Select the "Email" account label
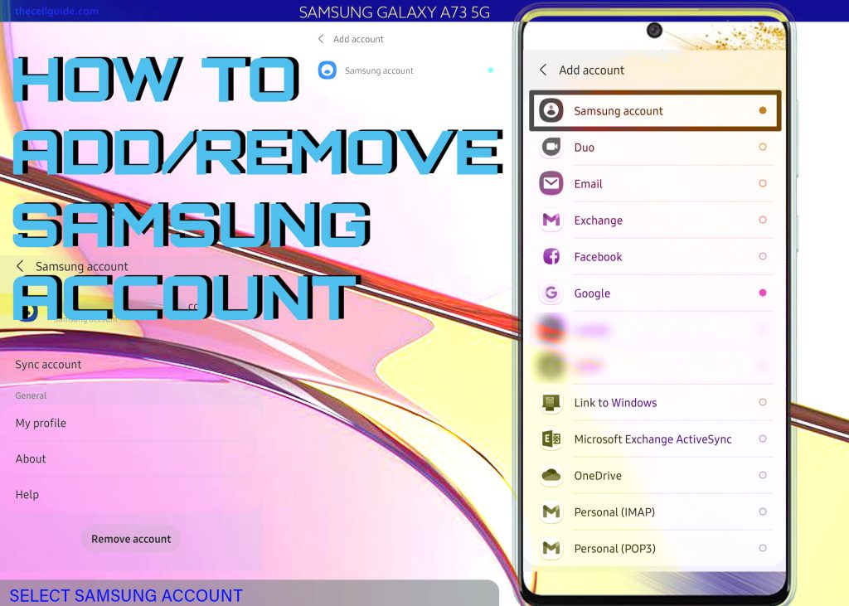Viewport: 849px width, 606px height. 588,184
